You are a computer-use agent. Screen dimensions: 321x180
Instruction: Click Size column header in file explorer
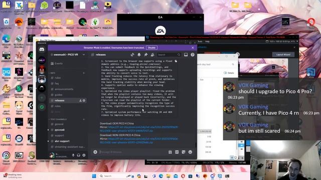click(x=202, y=80)
